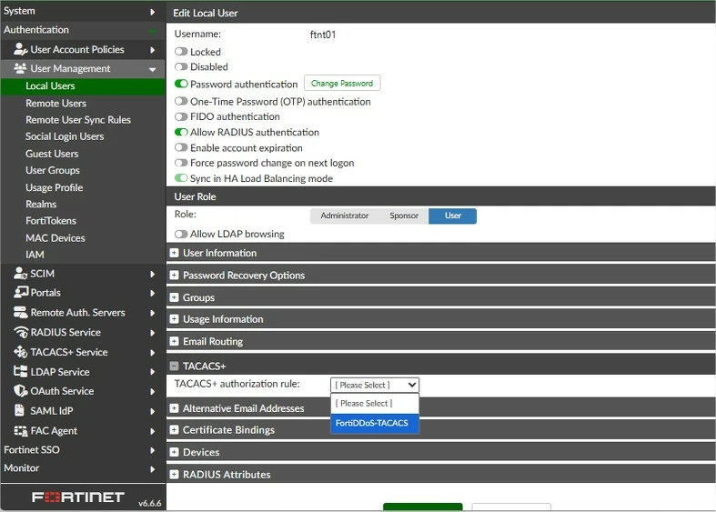Click the User Management people icon
This screenshot has width=716, height=512.
20,68
